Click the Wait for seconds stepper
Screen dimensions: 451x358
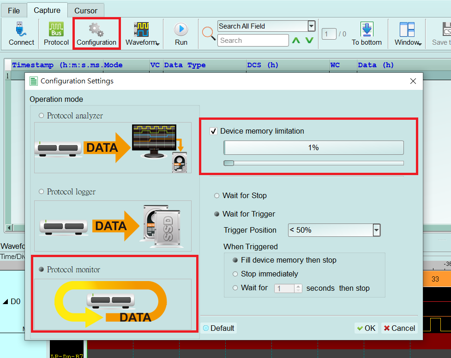[298, 288]
